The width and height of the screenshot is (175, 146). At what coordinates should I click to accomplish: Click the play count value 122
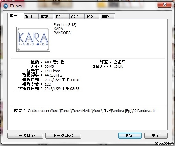48,84
